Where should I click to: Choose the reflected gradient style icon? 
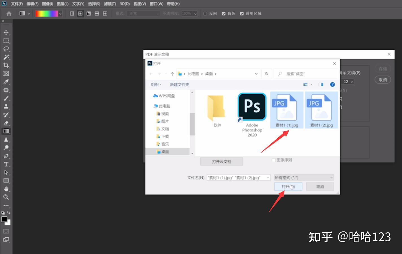click(97, 14)
